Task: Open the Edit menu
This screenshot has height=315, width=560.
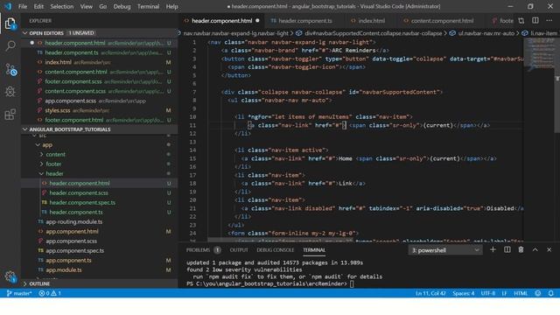Action: coord(38,6)
